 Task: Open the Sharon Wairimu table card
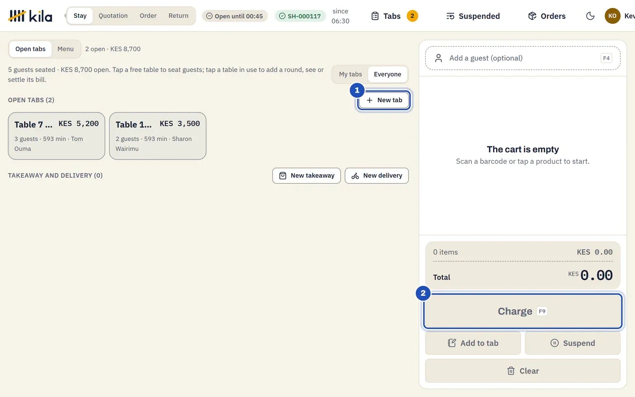[158, 136]
